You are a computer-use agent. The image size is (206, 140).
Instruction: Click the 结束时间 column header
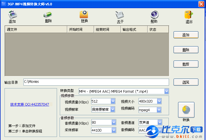(107, 29)
